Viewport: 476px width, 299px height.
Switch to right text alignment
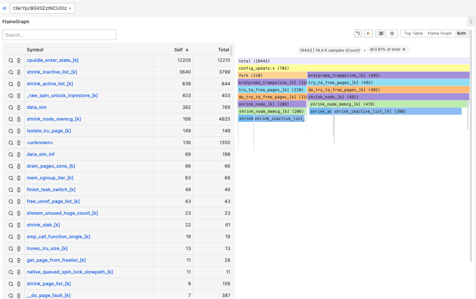(x=392, y=33)
